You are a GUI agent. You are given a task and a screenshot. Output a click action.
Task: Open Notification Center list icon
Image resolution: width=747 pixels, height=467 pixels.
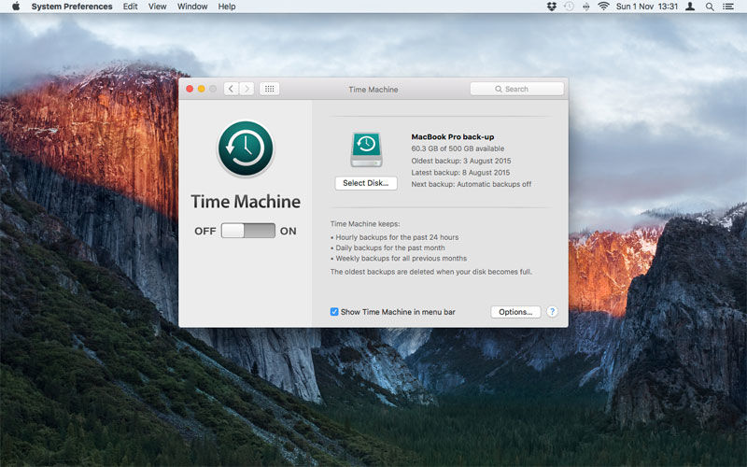click(x=728, y=7)
